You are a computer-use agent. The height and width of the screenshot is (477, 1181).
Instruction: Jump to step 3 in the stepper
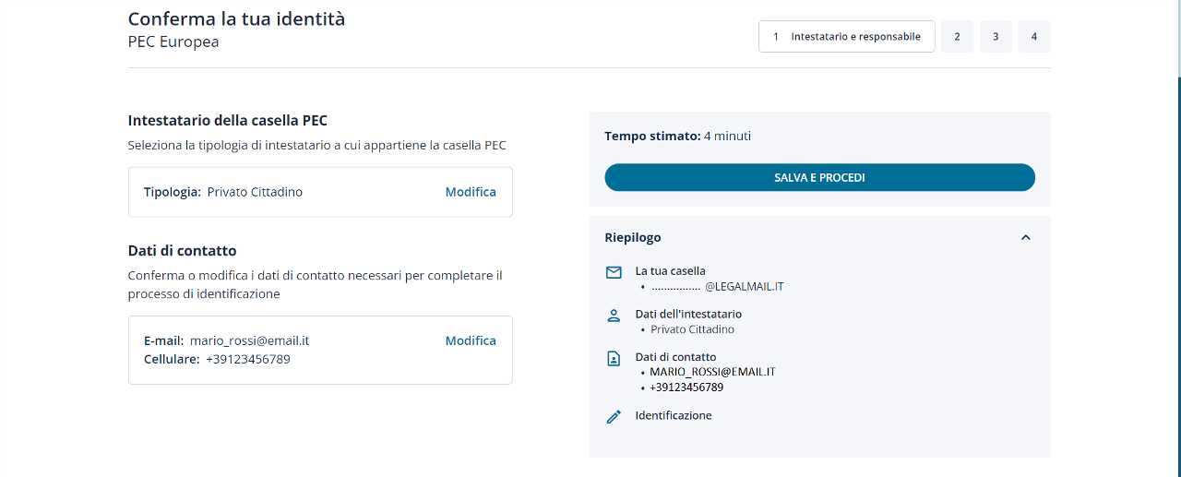(x=996, y=37)
